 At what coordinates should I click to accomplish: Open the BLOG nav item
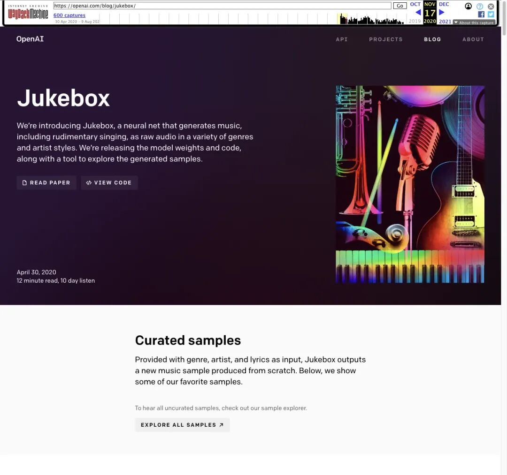click(432, 39)
